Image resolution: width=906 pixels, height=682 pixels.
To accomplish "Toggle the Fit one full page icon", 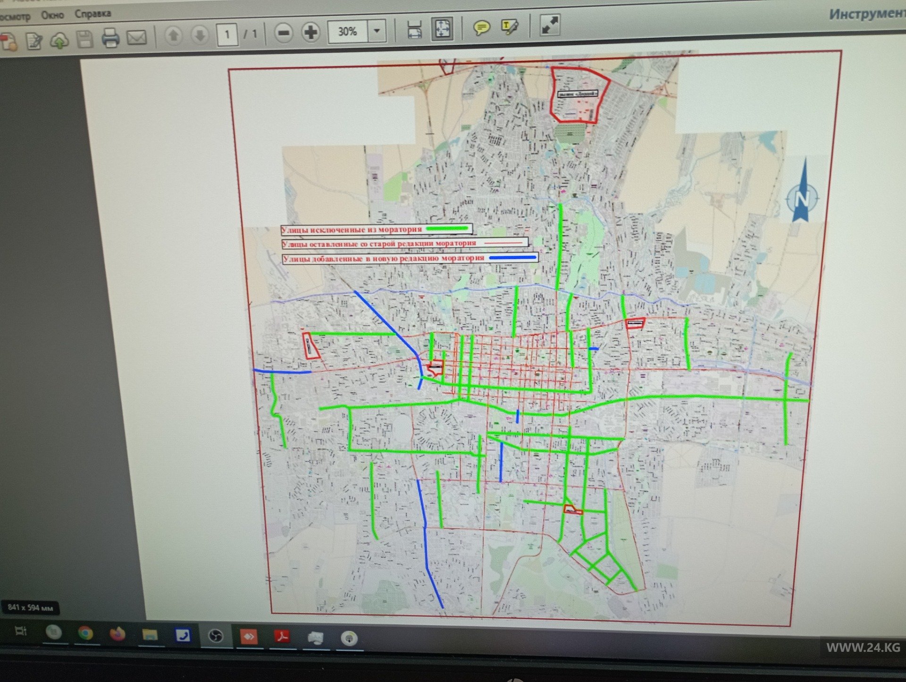I will [442, 29].
